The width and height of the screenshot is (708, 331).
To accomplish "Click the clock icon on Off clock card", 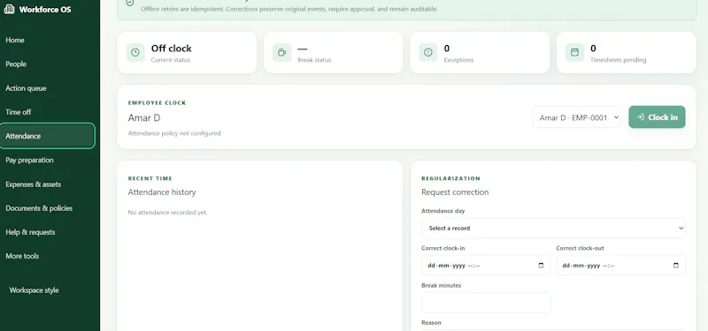I will tap(135, 52).
